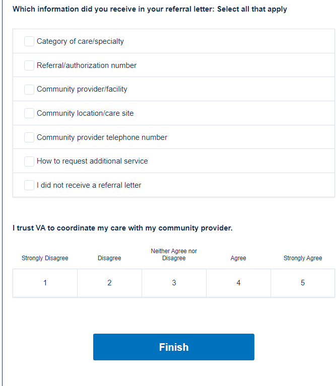Click the 'How to request additional service' text
336x386 pixels.
[x=92, y=161]
